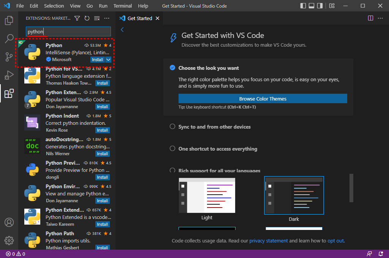Switch to the Get Started tab
389x258 pixels.
tap(140, 18)
